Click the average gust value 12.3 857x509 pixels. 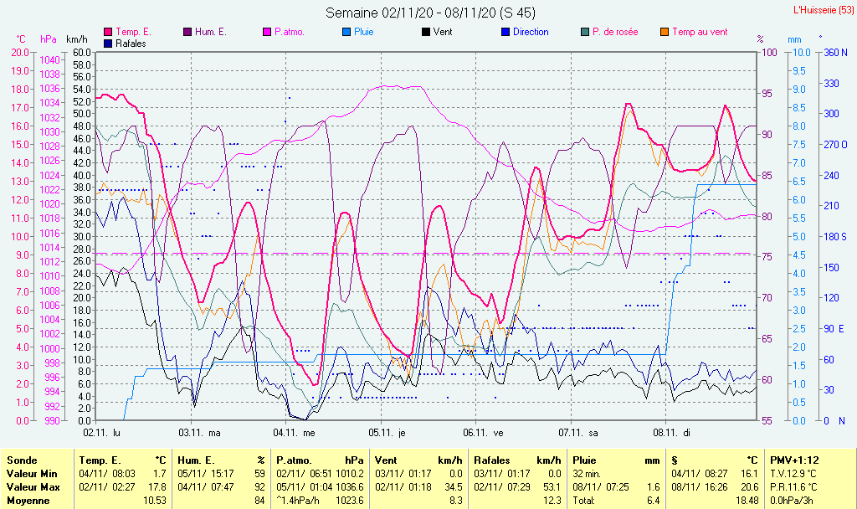tap(552, 501)
